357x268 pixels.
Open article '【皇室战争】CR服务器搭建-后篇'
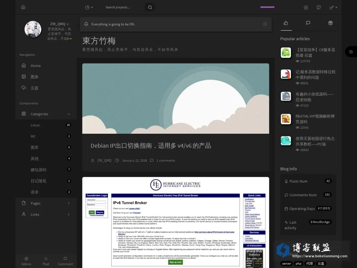[315, 52]
